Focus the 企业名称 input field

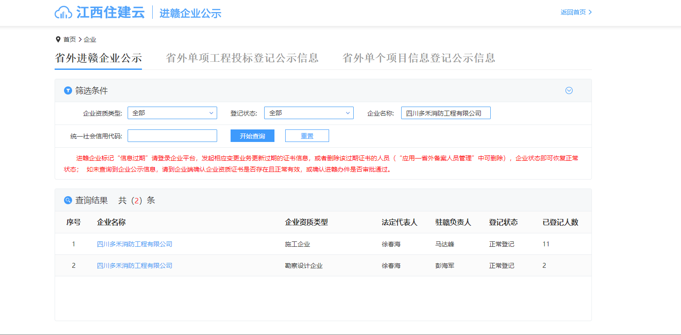point(445,113)
